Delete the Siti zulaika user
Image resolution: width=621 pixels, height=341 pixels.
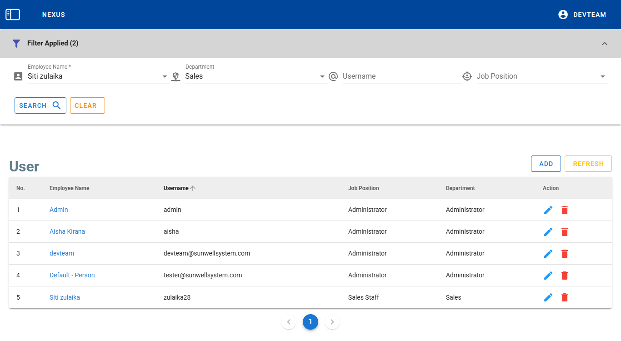pyautogui.click(x=565, y=297)
